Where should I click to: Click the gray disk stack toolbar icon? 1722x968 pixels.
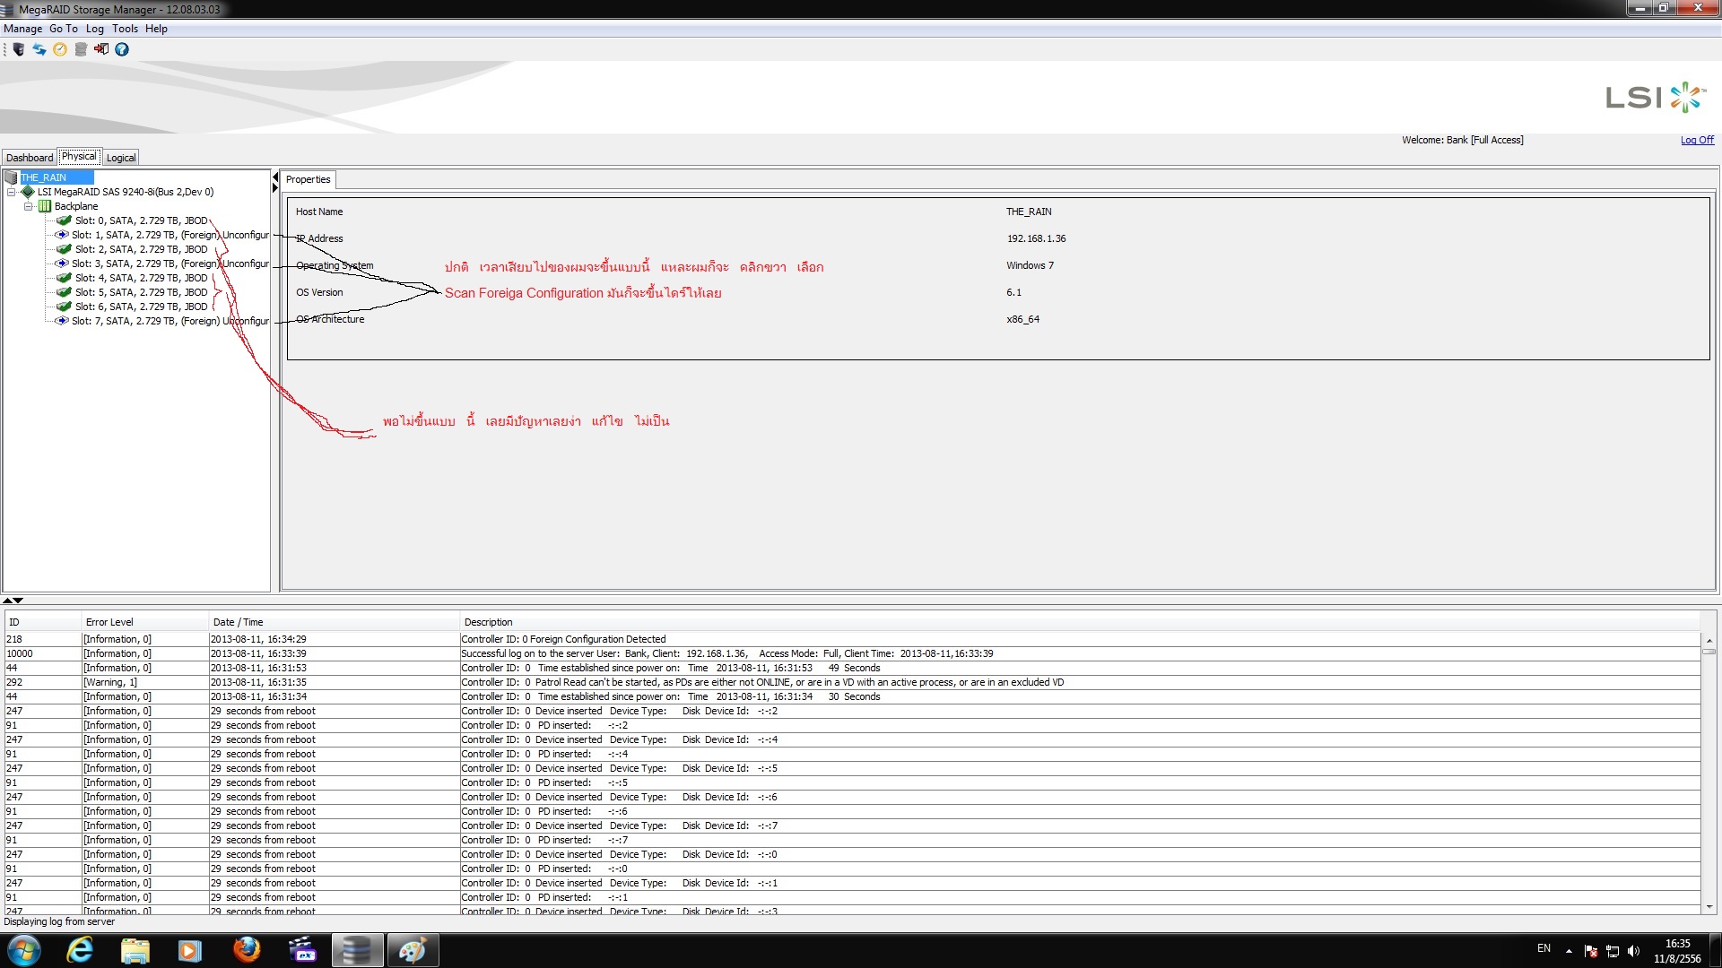click(81, 49)
